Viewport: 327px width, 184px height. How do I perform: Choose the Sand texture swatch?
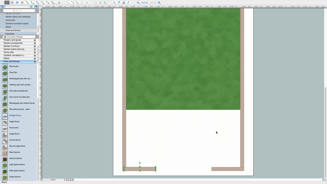(x=5, y=153)
